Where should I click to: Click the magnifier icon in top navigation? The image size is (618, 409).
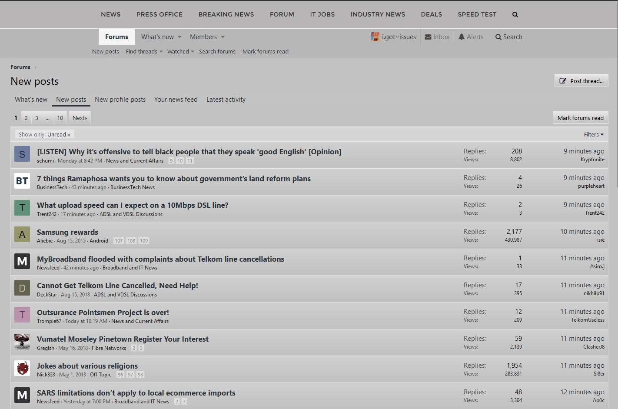pyautogui.click(x=515, y=15)
